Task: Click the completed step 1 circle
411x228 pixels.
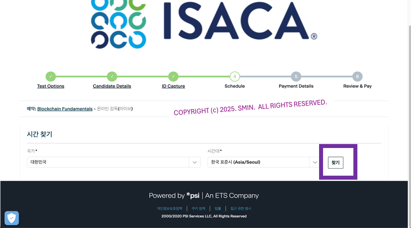Action: 51,77
